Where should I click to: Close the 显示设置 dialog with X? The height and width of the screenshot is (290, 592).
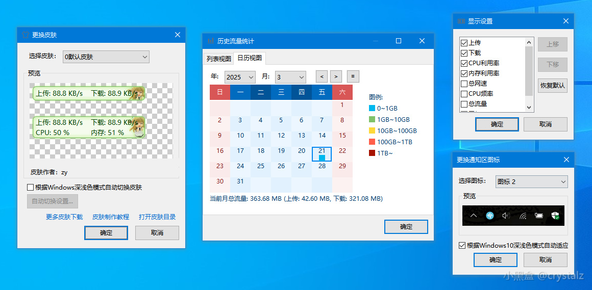(565, 21)
